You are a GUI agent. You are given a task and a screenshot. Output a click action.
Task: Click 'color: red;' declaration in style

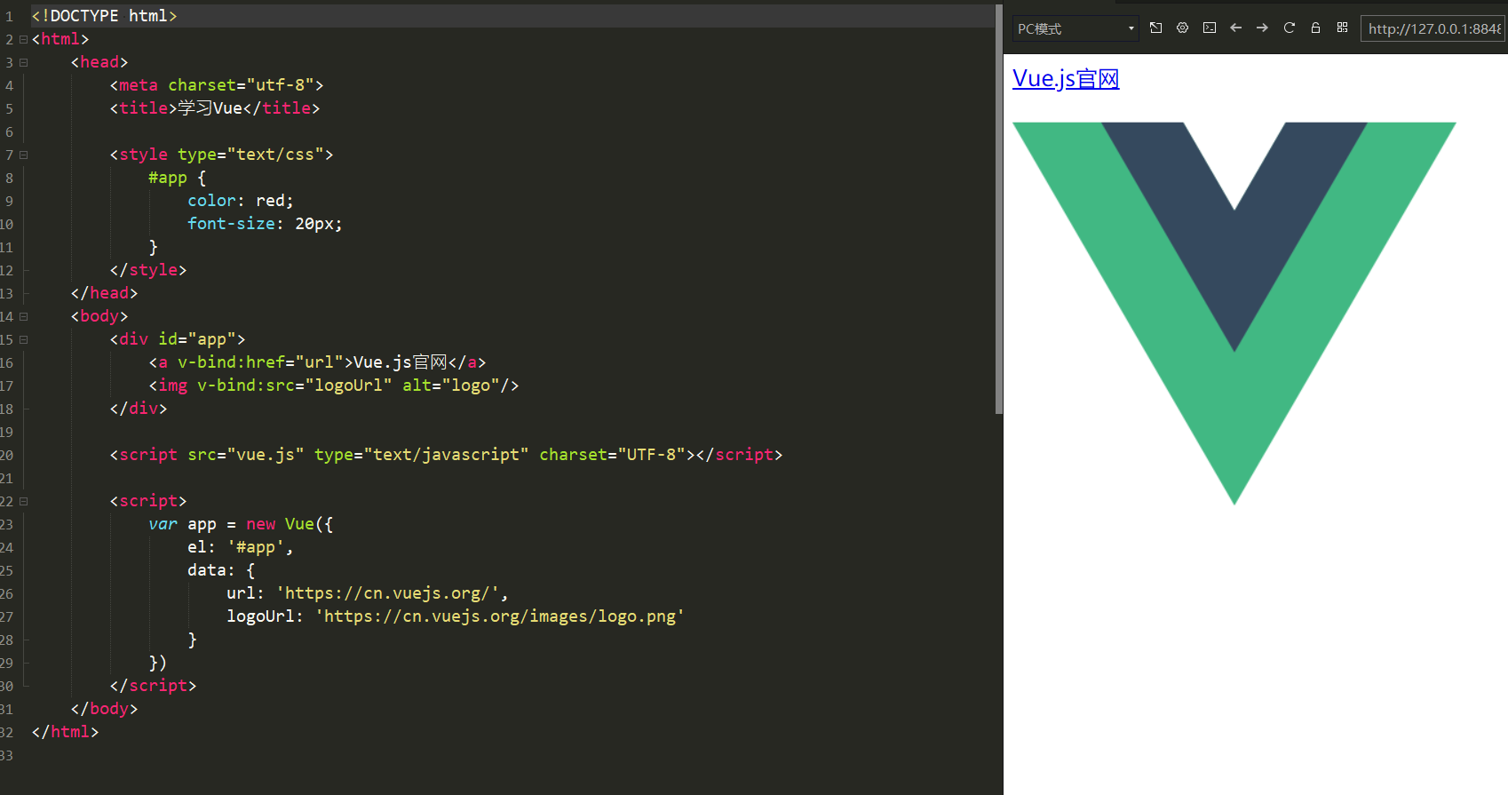pyautogui.click(x=241, y=201)
